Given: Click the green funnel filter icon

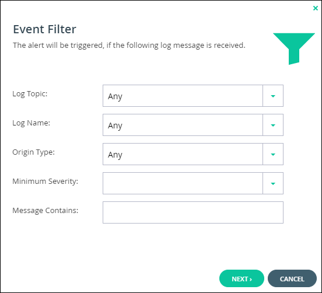Looking at the screenshot, I should (x=293, y=49).
